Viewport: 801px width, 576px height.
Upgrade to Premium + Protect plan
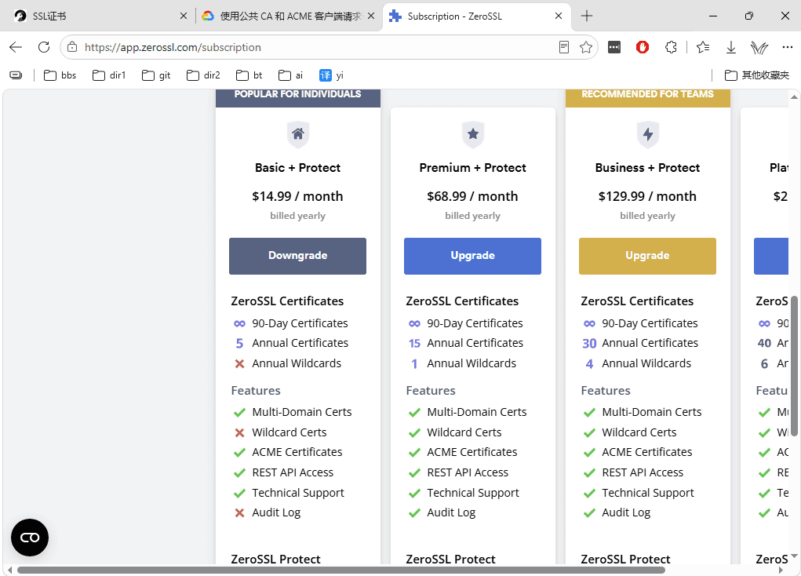[x=472, y=256]
